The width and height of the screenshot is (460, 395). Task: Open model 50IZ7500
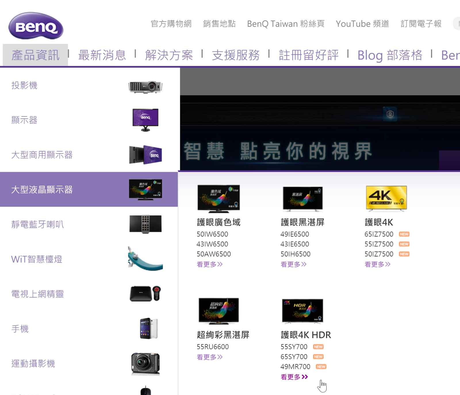[x=379, y=254]
